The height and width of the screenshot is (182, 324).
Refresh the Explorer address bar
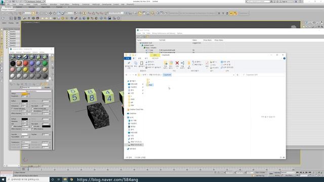(237, 75)
